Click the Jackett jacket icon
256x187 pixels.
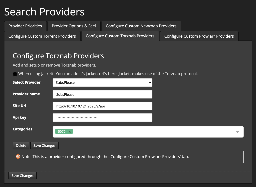click(15, 74)
